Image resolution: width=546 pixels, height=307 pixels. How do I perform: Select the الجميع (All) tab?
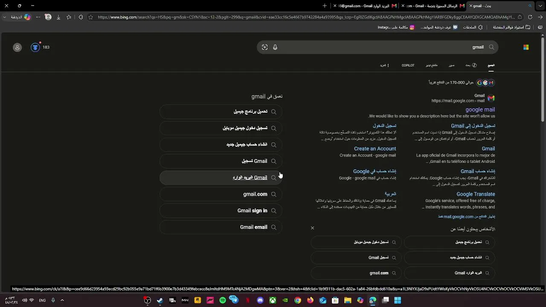491,65
